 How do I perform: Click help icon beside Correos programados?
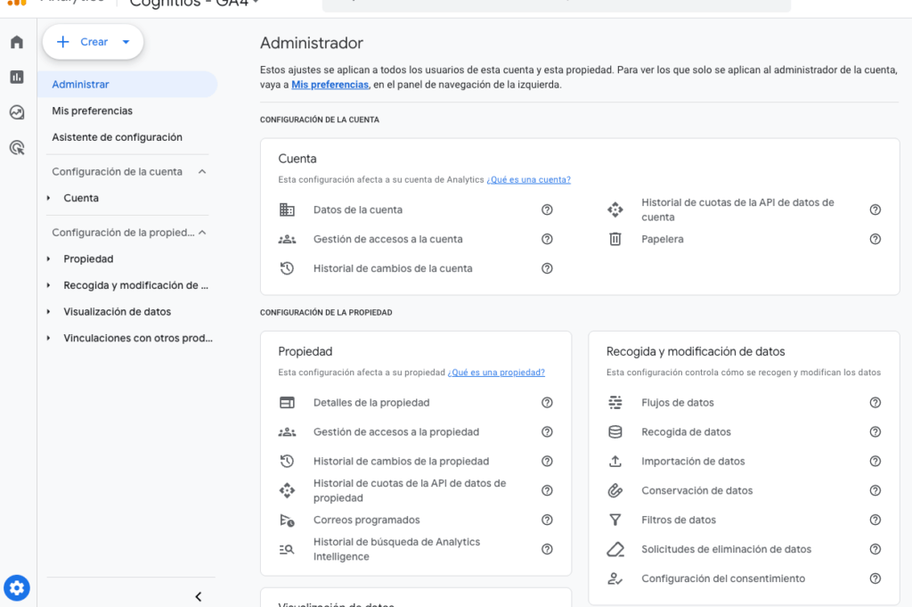pyautogui.click(x=547, y=521)
